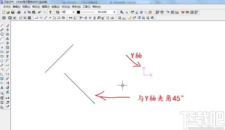Click the 3D box view icon
The height and width of the screenshot is (130, 225).
click(162, 12)
